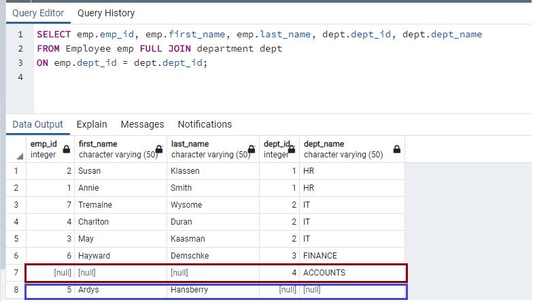Select result row number 8
The width and height of the screenshot is (533, 302).
(x=16, y=290)
